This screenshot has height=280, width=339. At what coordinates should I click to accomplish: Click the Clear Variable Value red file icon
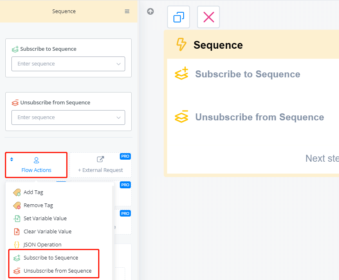(x=17, y=231)
